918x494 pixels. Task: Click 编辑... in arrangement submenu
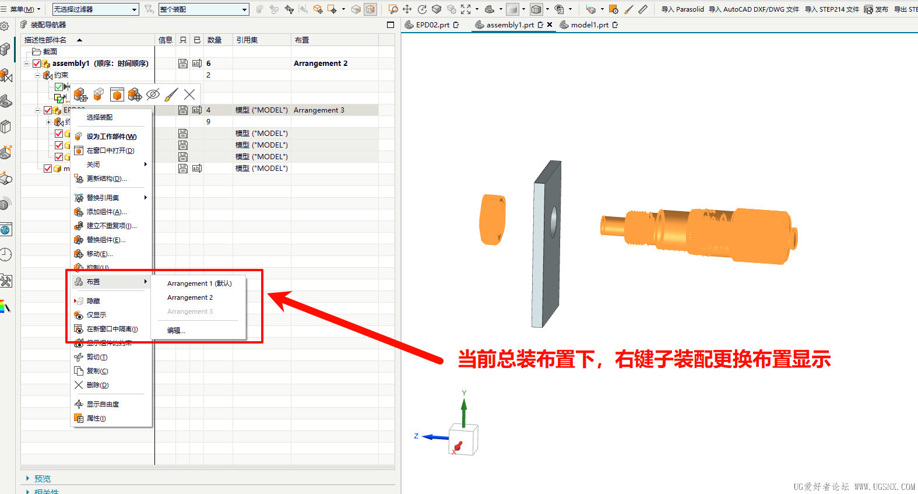coord(176,330)
